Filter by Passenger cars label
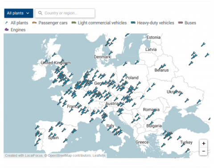 click(x=53, y=23)
